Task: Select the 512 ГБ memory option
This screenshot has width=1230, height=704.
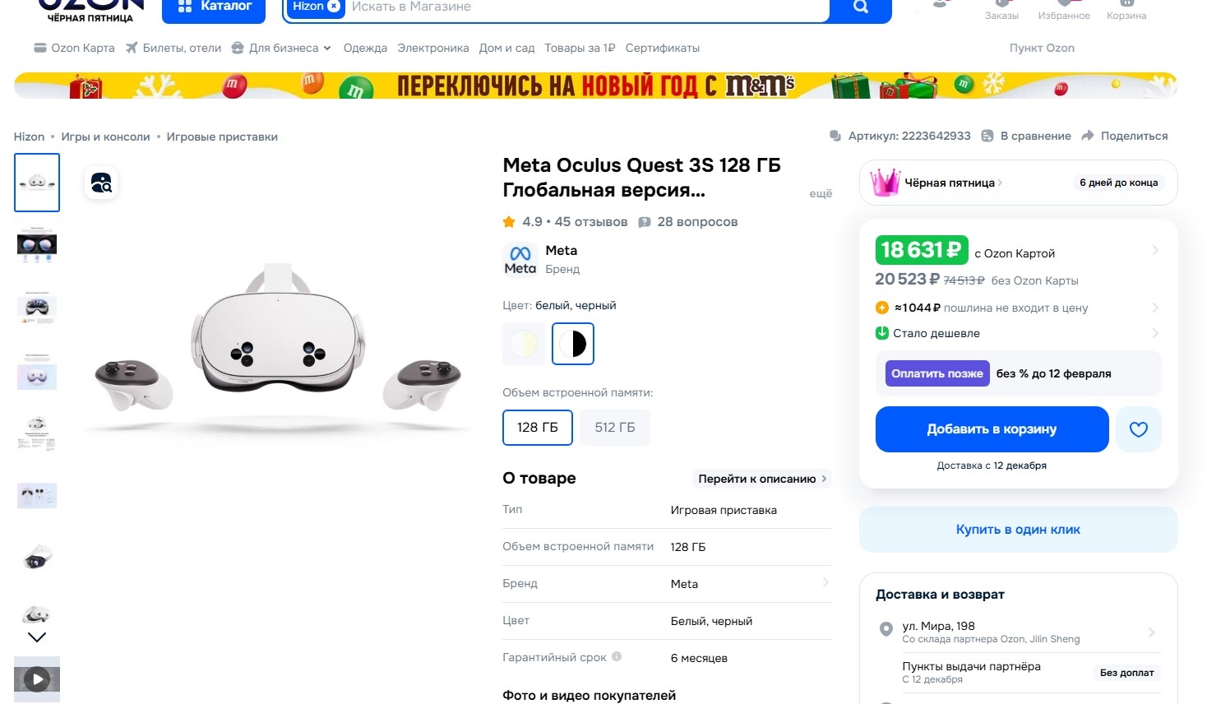Action: pyautogui.click(x=614, y=428)
